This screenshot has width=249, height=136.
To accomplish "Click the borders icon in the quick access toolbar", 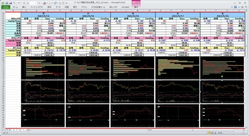I will (x=50, y=3).
